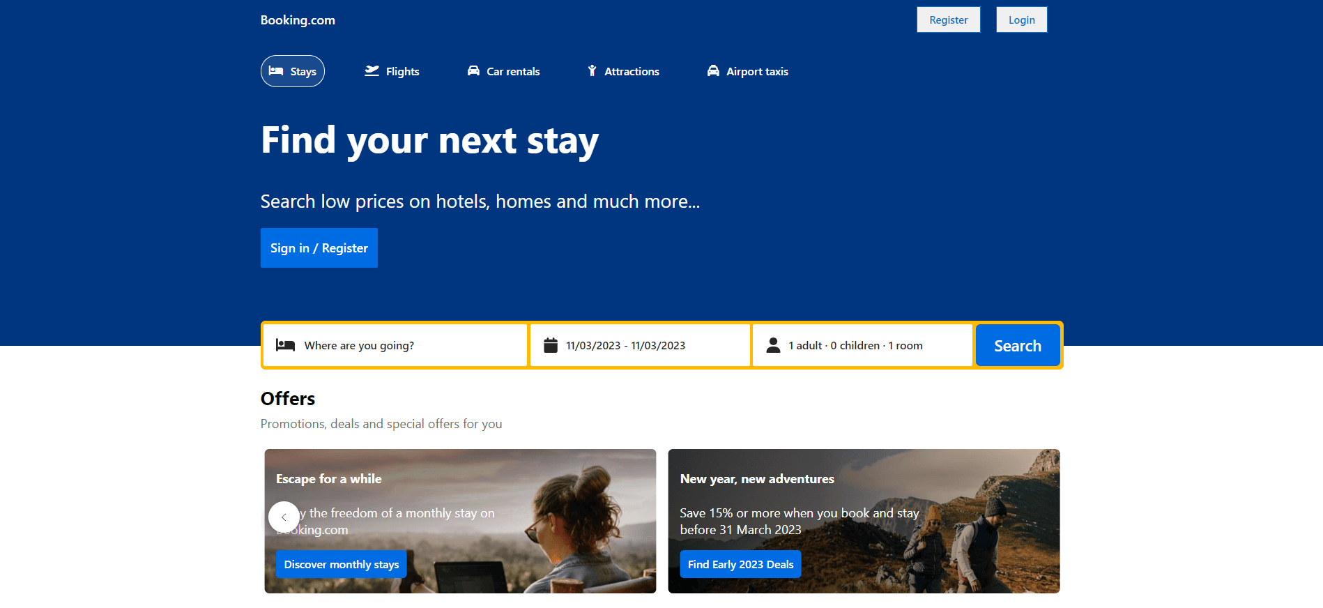This screenshot has height=608, width=1323.
Task: Click the car icon beside Car rentals
Action: pyautogui.click(x=473, y=71)
